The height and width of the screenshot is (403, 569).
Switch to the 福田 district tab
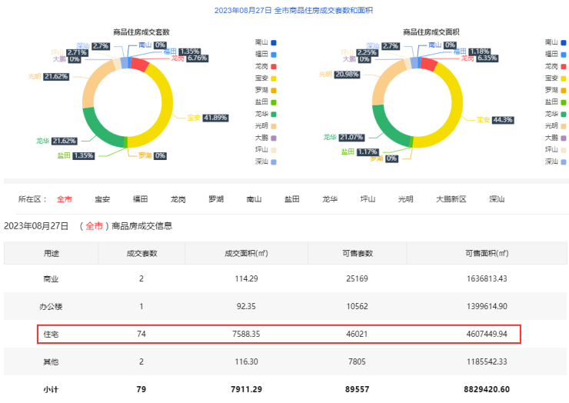(140, 199)
